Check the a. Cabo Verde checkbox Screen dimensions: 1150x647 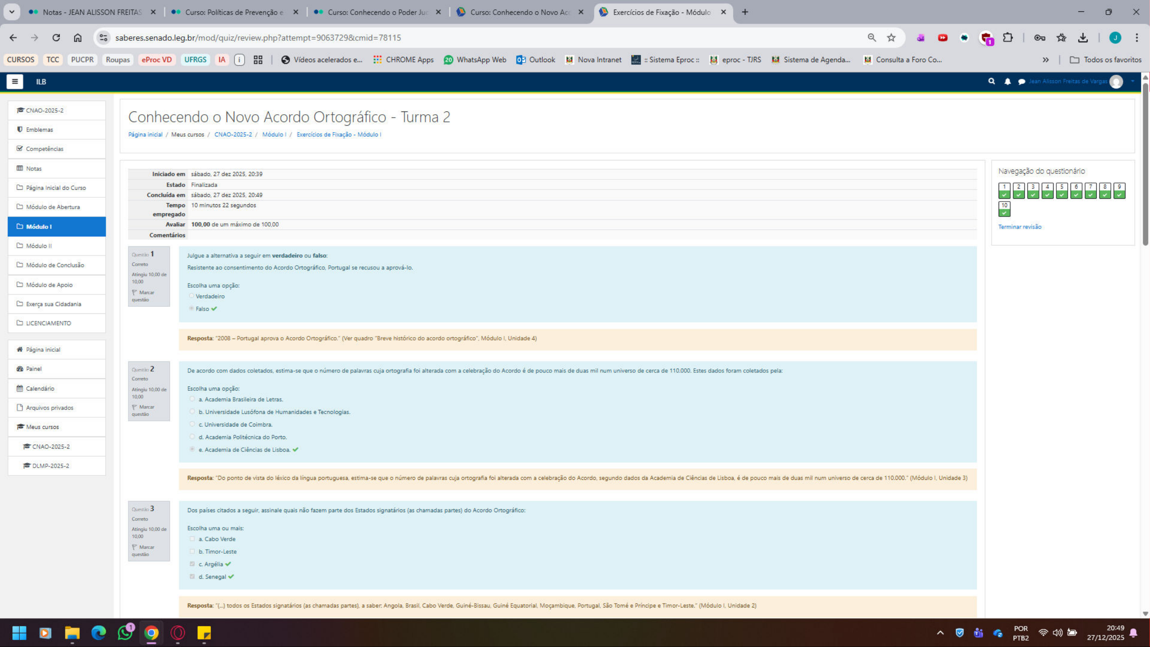(192, 539)
